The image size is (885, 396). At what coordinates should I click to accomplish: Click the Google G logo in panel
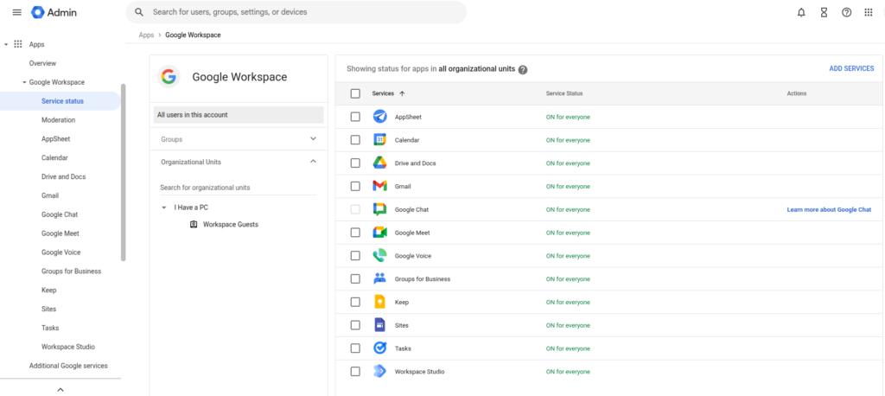pos(169,77)
